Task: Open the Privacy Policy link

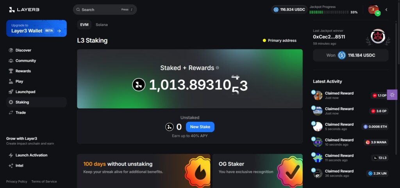Action: point(16,181)
